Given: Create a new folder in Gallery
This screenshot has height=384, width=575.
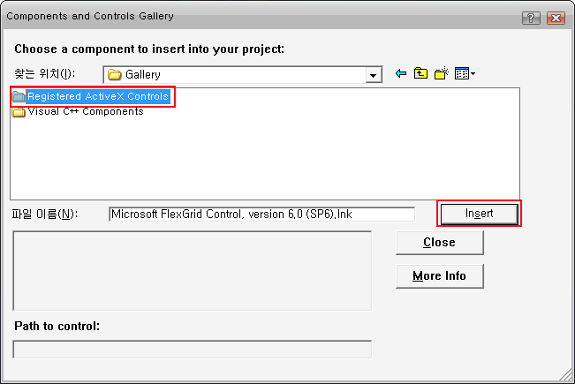Looking at the screenshot, I should click(x=442, y=73).
